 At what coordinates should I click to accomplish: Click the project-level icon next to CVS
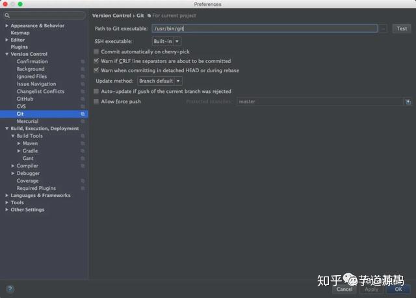pyautogui.click(x=83, y=106)
